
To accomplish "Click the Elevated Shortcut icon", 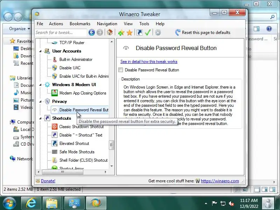I will pyautogui.click(x=55, y=143).
